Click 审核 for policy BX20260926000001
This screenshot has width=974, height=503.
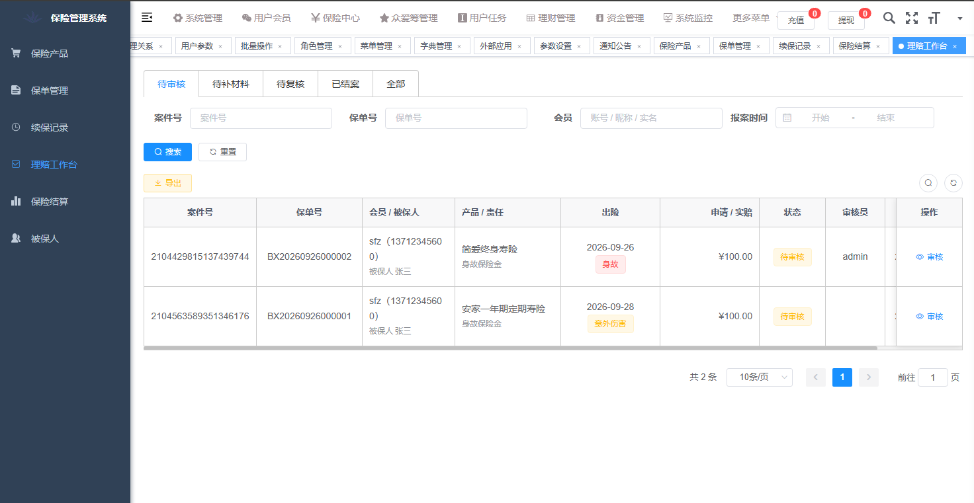click(x=929, y=317)
